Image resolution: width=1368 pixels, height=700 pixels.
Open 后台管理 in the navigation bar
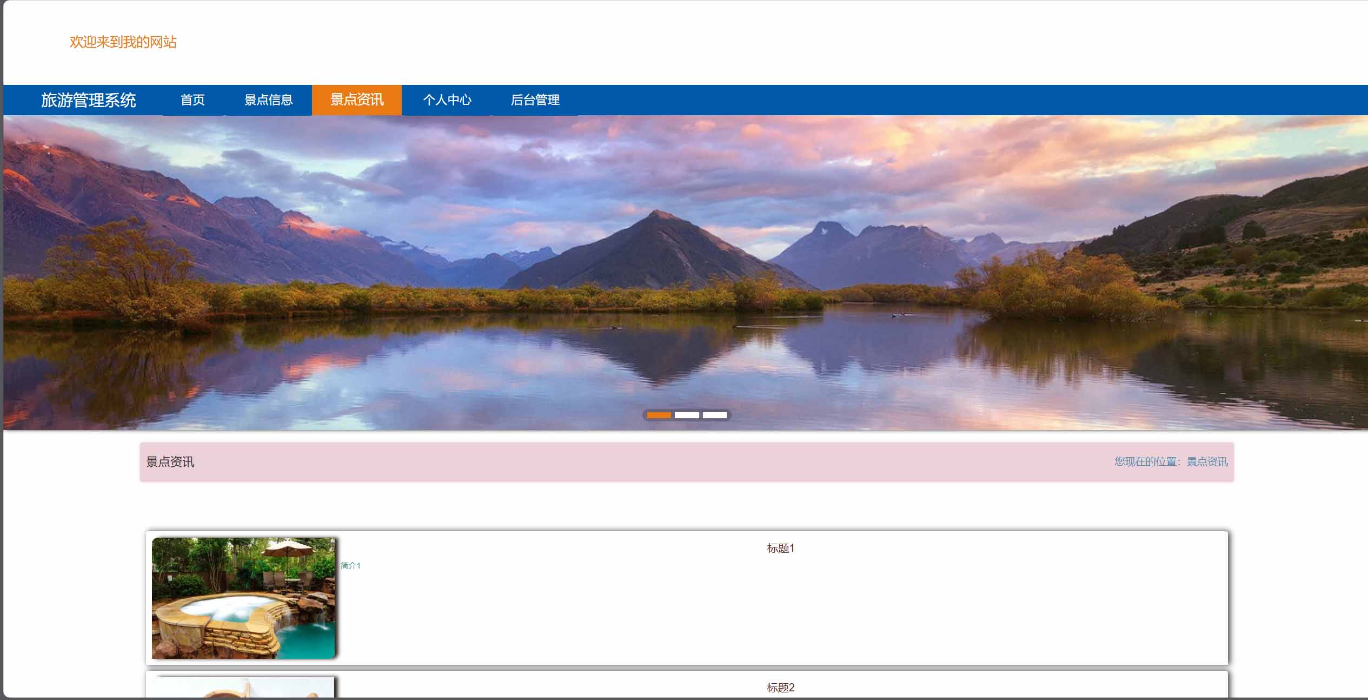coord(535,100)
